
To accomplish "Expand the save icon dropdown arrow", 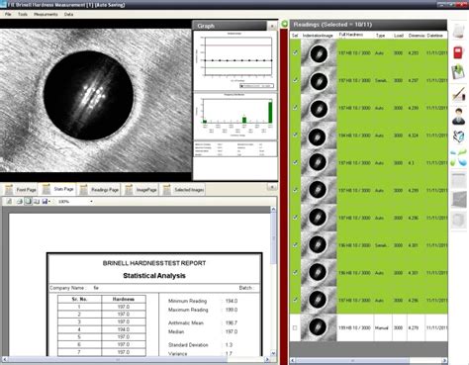I will tap(49, 202).
